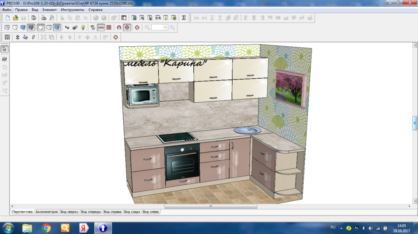
Task: Open the zoom level dropdown
Action: tap(166, 27)
